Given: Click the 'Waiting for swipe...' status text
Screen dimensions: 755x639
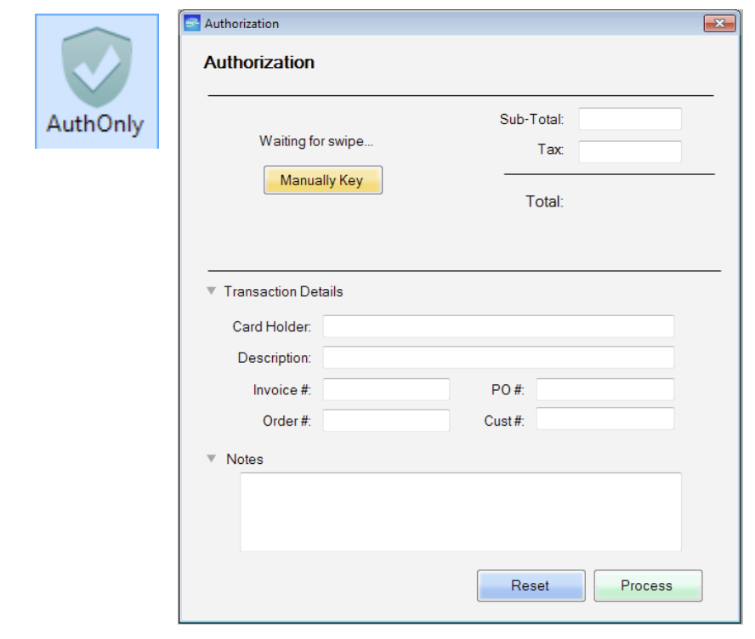Looking at the screenshot, I should [x=316, y=142].
